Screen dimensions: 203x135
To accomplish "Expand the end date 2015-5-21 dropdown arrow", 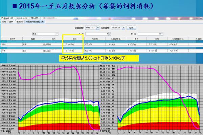I will pyautogui.click(x=123, y=28).
